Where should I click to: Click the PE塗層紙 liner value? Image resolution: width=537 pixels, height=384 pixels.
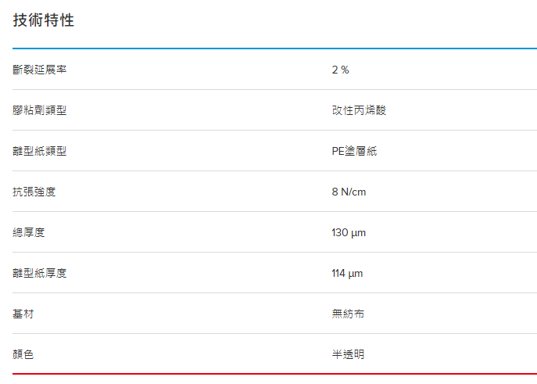354,151
